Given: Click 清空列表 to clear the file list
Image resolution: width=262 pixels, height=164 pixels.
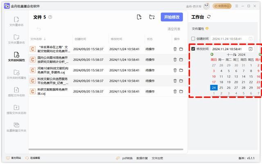Looking at the screenshot, I should click(x=174, y=29).
